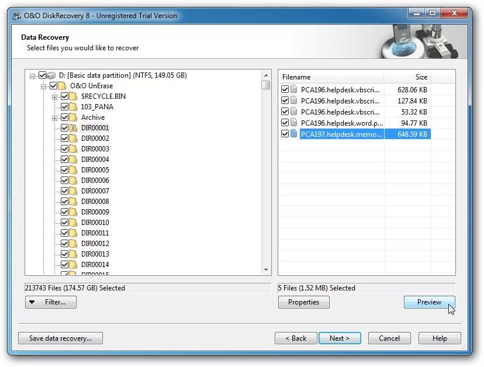Toggle the DIR00014 checkbox
484x367 pixels.
tap(64, 265)
